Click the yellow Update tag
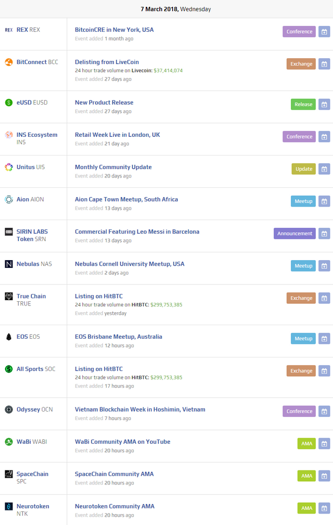 (x=303, y=169)
